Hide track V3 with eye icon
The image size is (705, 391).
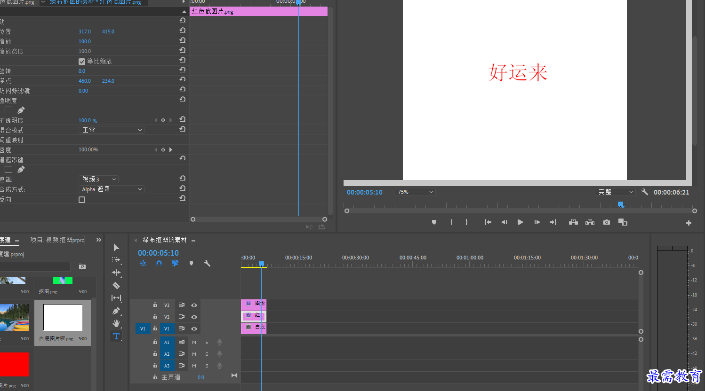click(194, 305)
